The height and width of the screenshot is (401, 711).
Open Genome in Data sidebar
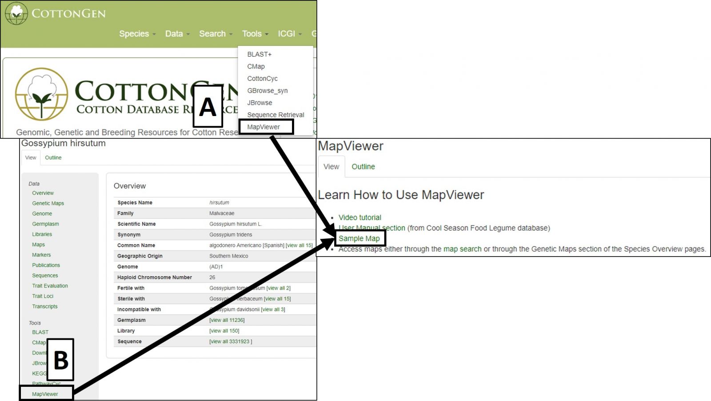tap(42, 213)
